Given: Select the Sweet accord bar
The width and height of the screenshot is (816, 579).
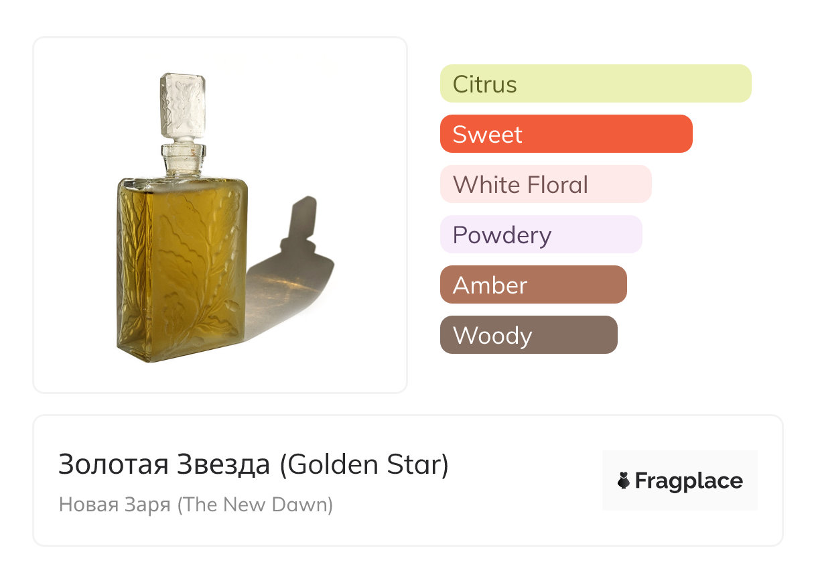Looking at the screenshot, I should pyautogui.click(x=565, y=134).
